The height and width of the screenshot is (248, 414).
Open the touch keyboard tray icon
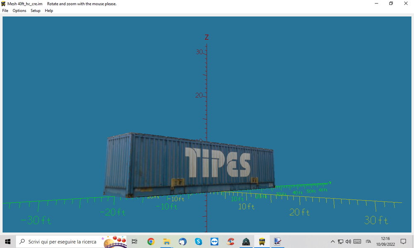357,241
